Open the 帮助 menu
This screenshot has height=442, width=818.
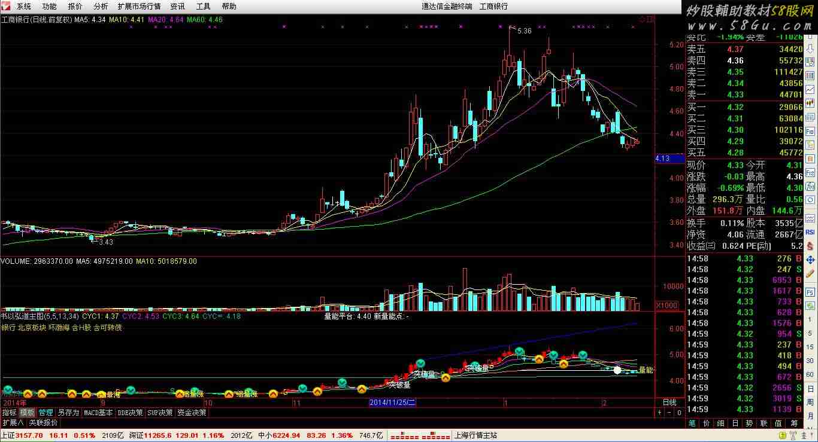click(x=229, y=6)
